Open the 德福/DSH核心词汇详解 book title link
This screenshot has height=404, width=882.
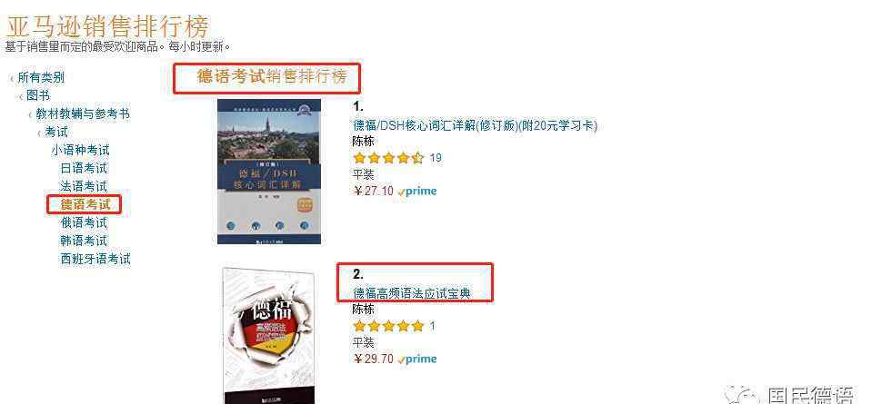pos(475,125)
